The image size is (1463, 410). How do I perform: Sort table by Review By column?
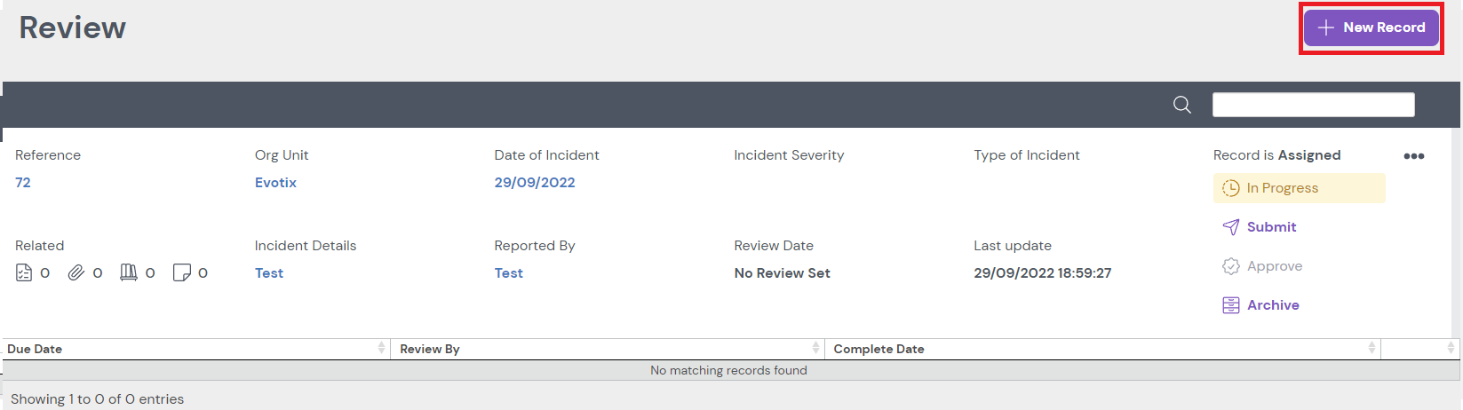coord(607,349)
